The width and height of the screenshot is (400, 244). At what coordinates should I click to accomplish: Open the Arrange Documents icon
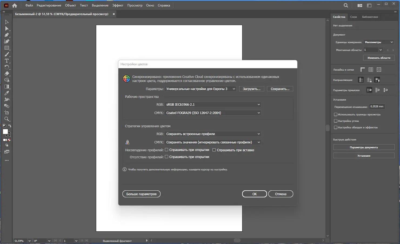coord(360,5)
